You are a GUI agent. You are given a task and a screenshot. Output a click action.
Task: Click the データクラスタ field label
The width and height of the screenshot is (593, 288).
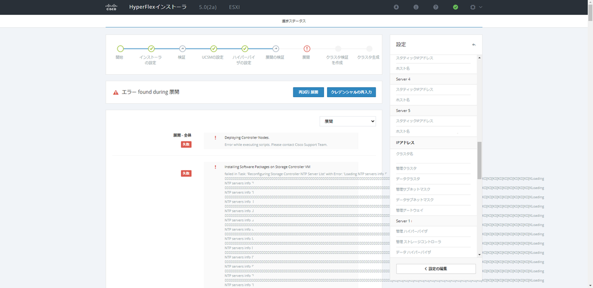[x=408, y=178]
